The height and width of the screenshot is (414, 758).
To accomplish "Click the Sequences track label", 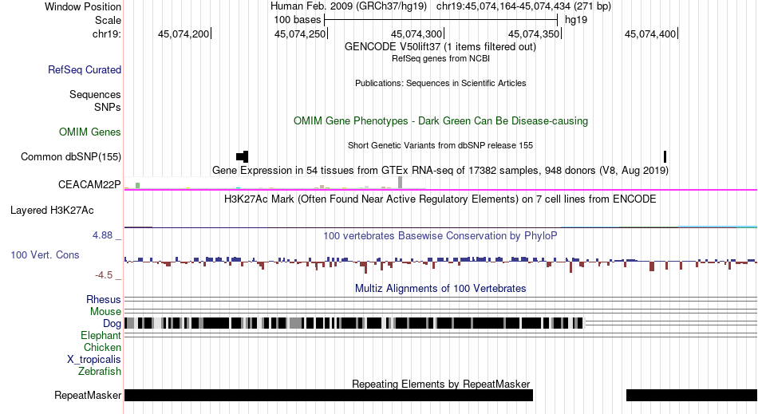I will point(95,94).
